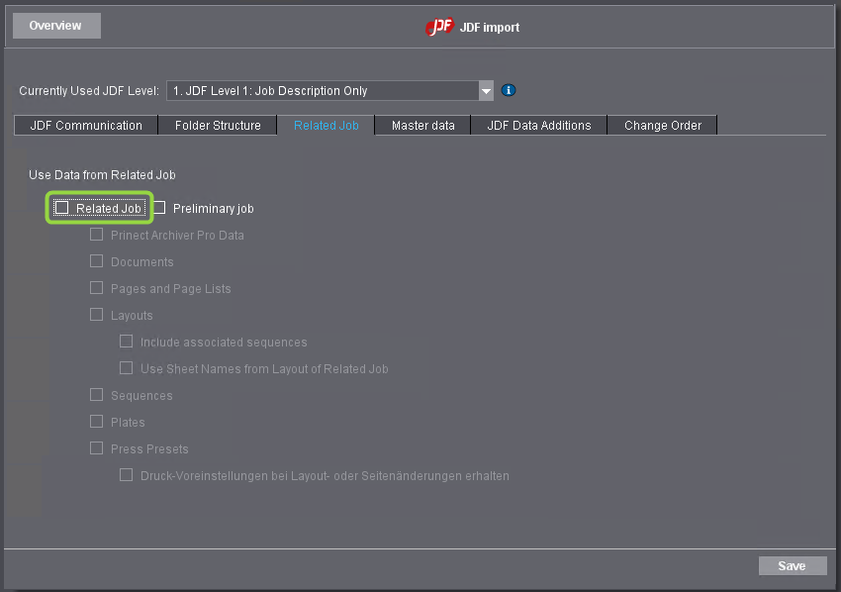Select the Master data tab
841x592 pixels.
(x=422, y=125)
